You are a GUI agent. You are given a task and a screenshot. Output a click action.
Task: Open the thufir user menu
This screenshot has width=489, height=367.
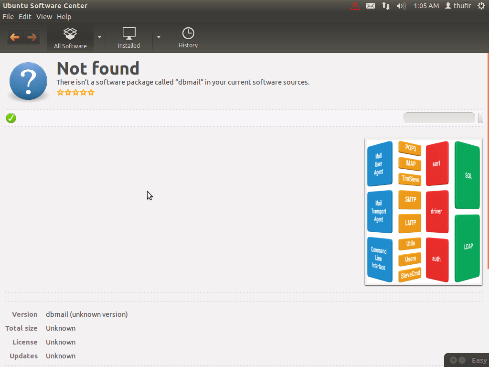pyautogui.click(x=458, y=6)
